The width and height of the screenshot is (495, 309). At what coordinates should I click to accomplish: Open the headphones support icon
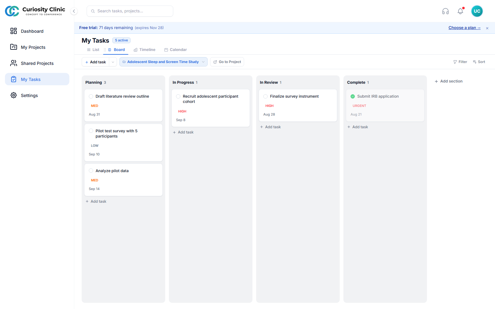[x=445, y=11]
